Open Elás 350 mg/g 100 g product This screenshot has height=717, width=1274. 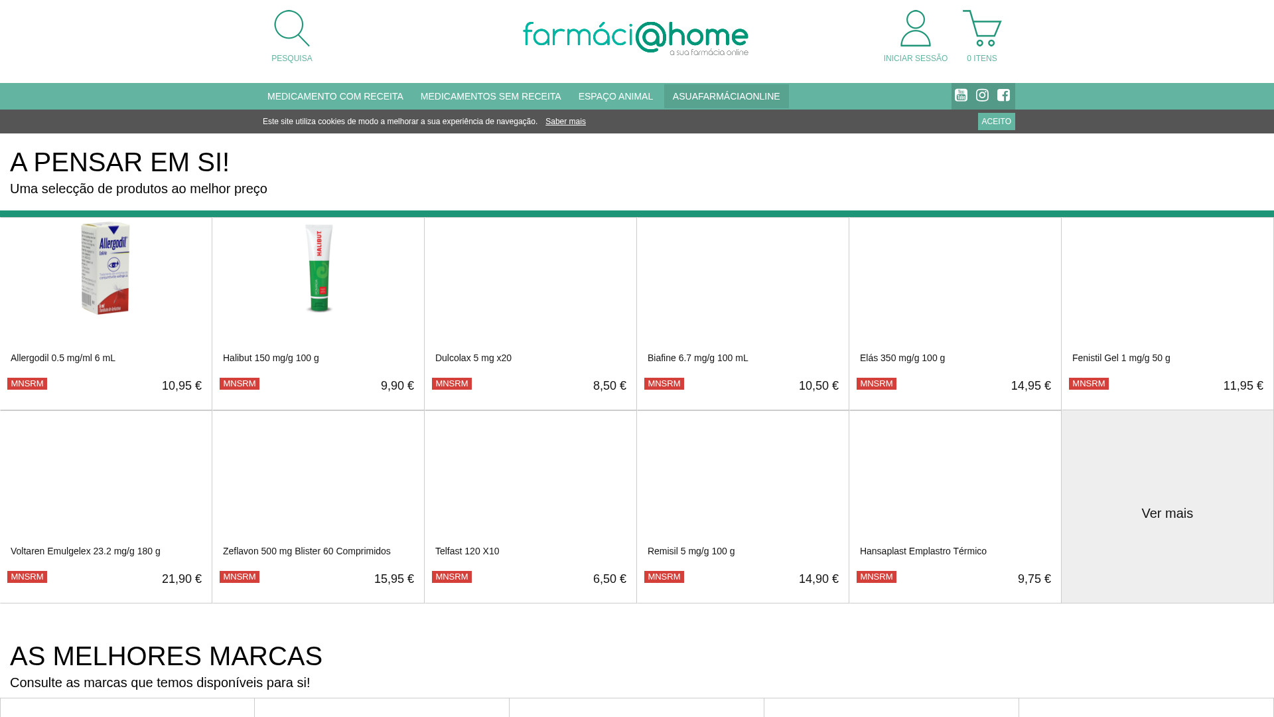pos(902,358)
